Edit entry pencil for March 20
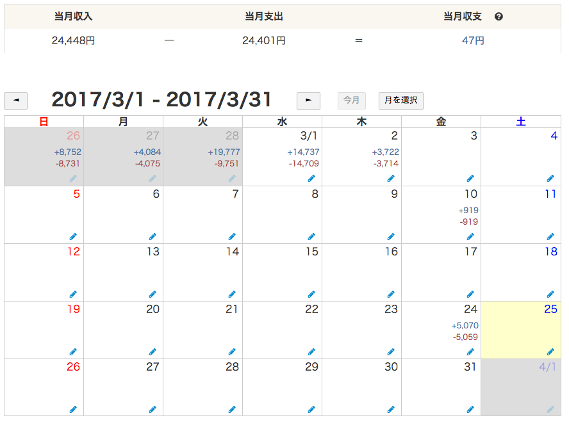The image size is (569, 427). tap(153, 351)
